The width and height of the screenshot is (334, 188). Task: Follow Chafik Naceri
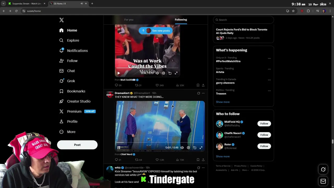click(x=264, y=135)
